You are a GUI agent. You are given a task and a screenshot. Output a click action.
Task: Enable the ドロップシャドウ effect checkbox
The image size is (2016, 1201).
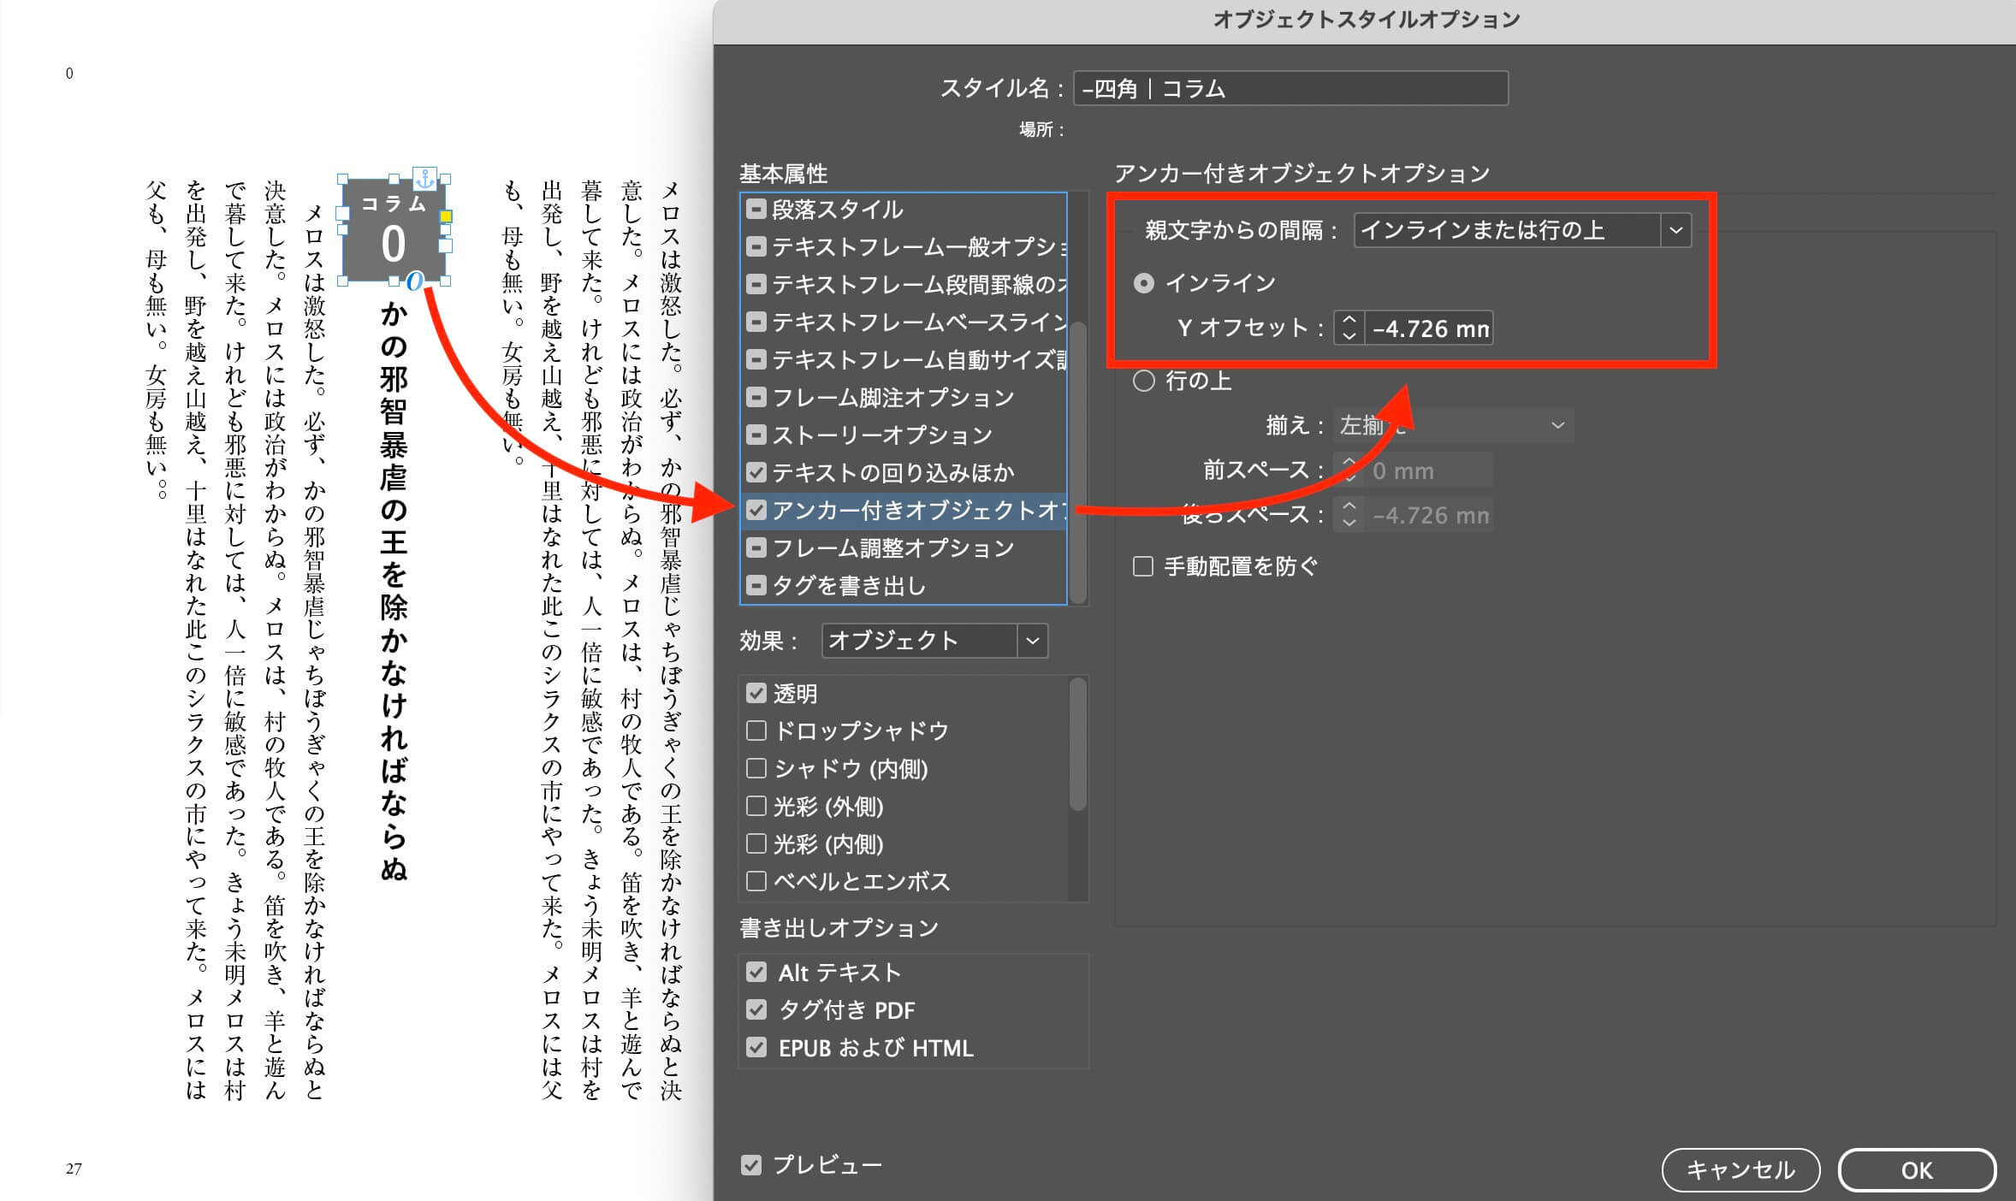point(756,731)
